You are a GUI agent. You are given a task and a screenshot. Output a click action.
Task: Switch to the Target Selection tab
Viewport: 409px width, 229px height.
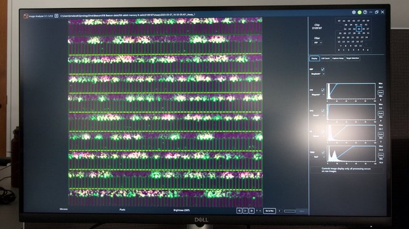pyautogui.click(x=352, y=58)
